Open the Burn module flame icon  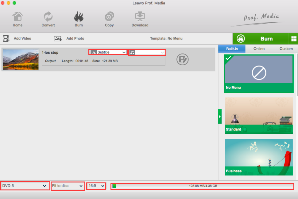[79, 17]
